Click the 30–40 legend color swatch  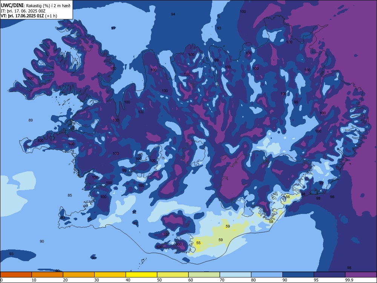[x=110, y=275]
